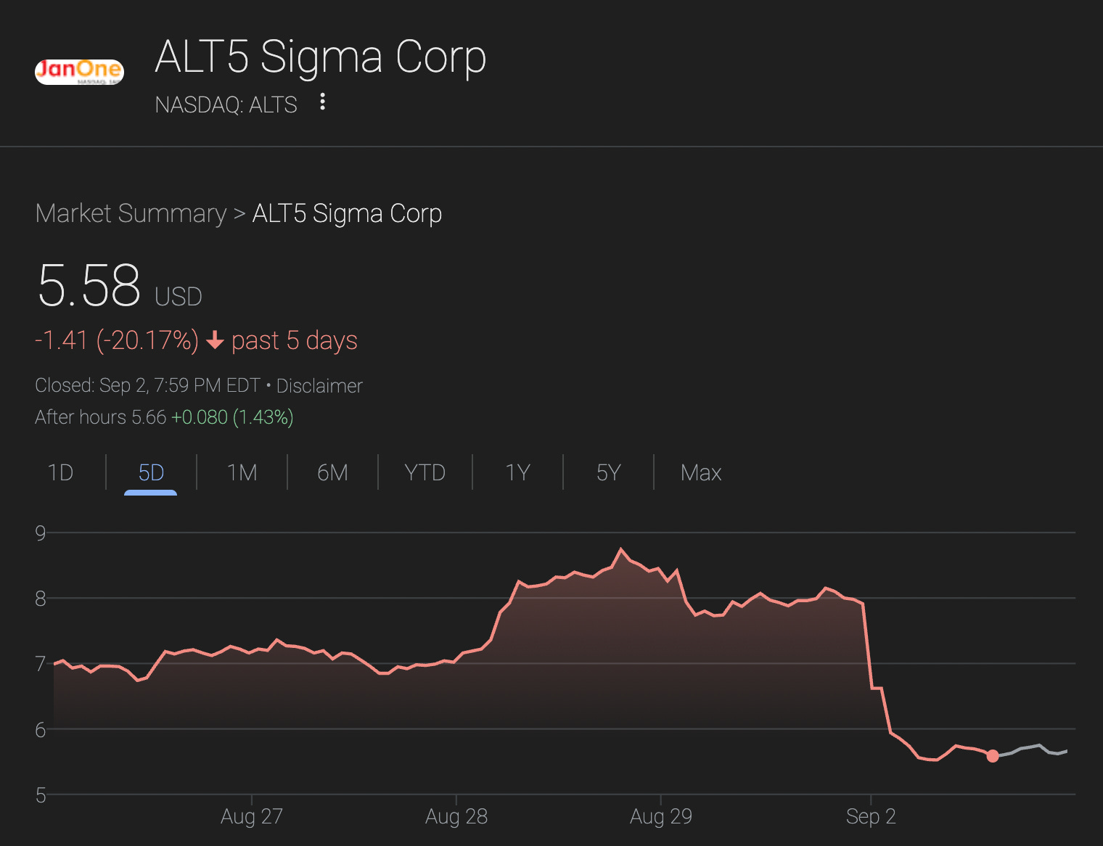
Task: Select the 5D time range tab
Action: [151, 472]
